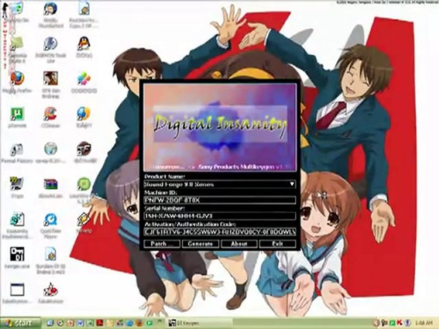Open the blank window desktop icon
Screen dimensions: 439x329
(x=17, y=289)
